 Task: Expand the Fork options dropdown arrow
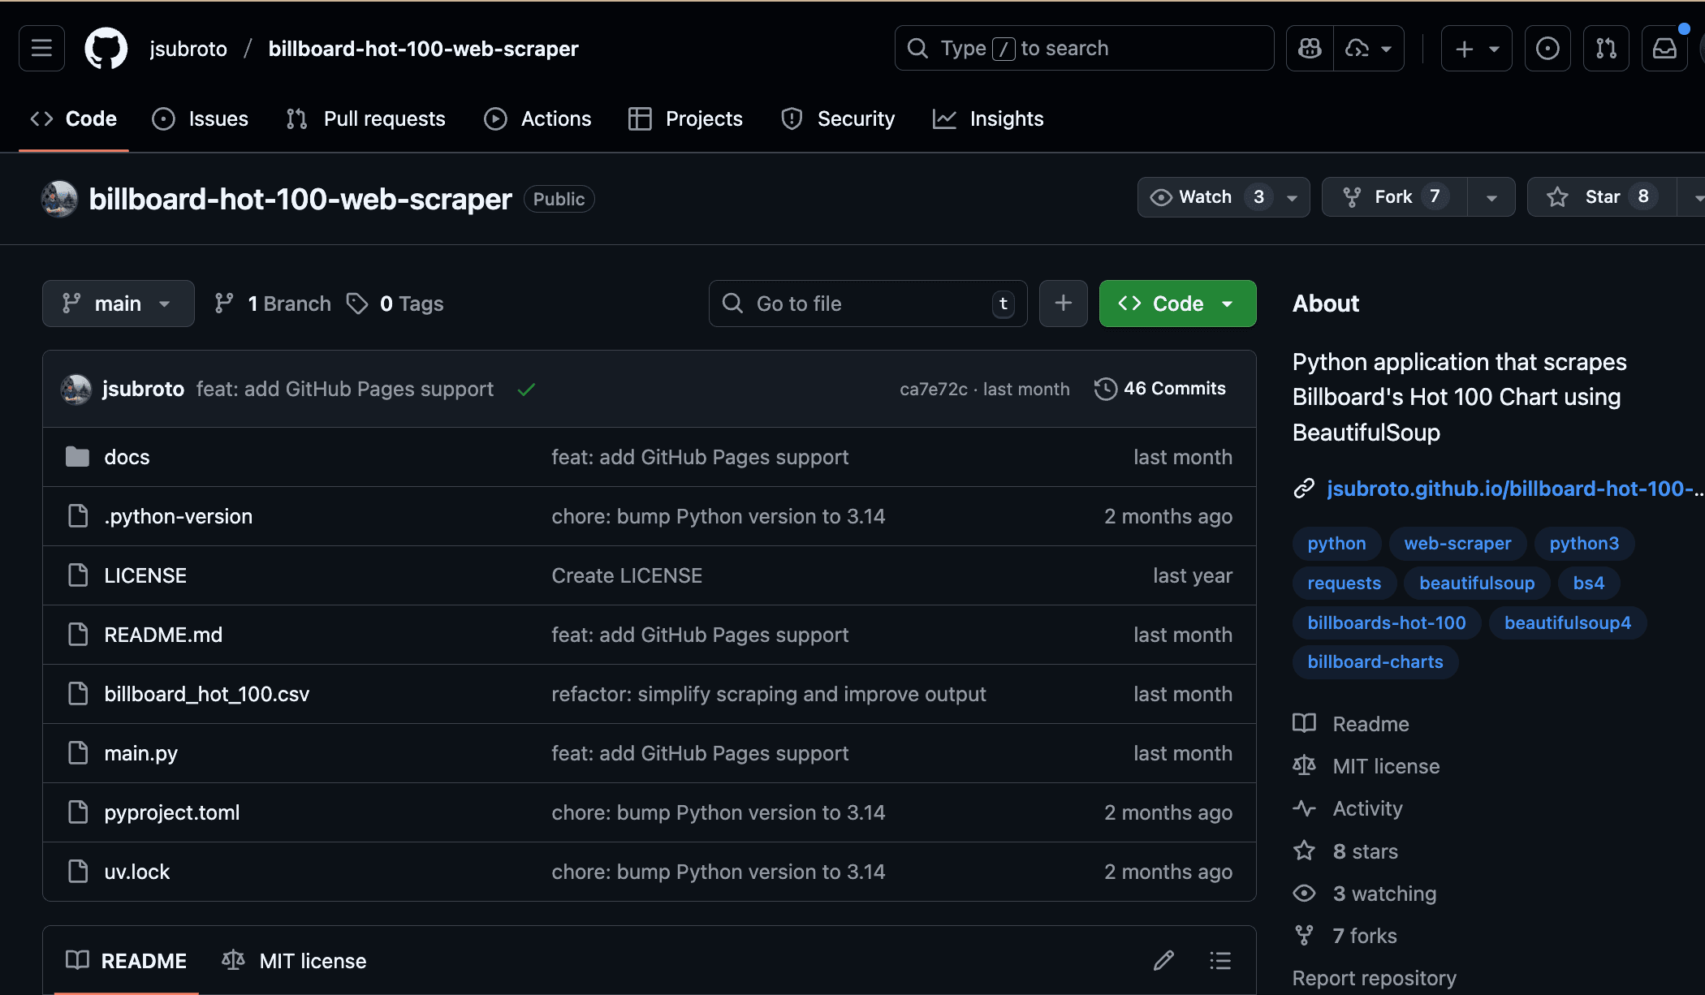1491,197
